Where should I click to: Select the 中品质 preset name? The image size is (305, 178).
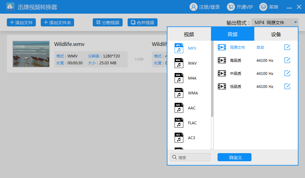pos(236,73)
